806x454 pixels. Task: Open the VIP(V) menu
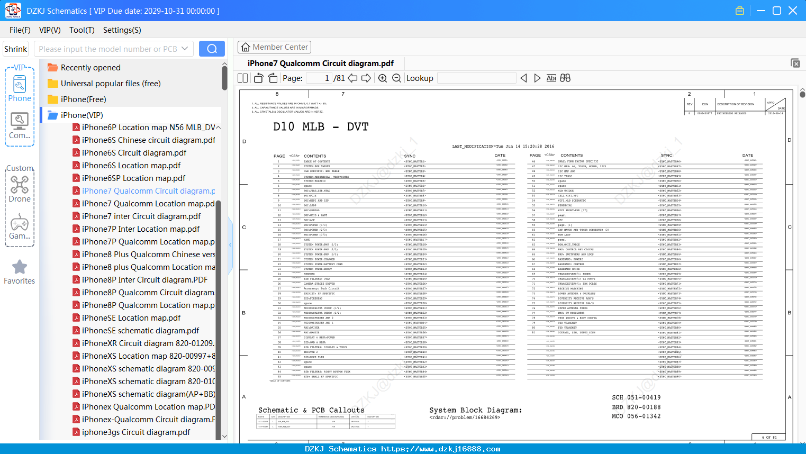[x=50, y=30]
